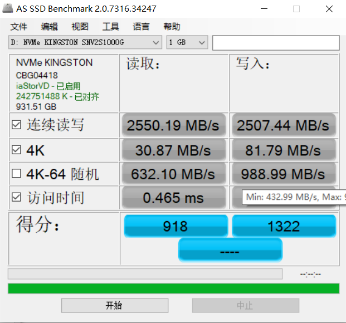Open the 帮助 menu
Image resolution: width=346 pixels, height=323 pixels.
click(x=172, y=27)
